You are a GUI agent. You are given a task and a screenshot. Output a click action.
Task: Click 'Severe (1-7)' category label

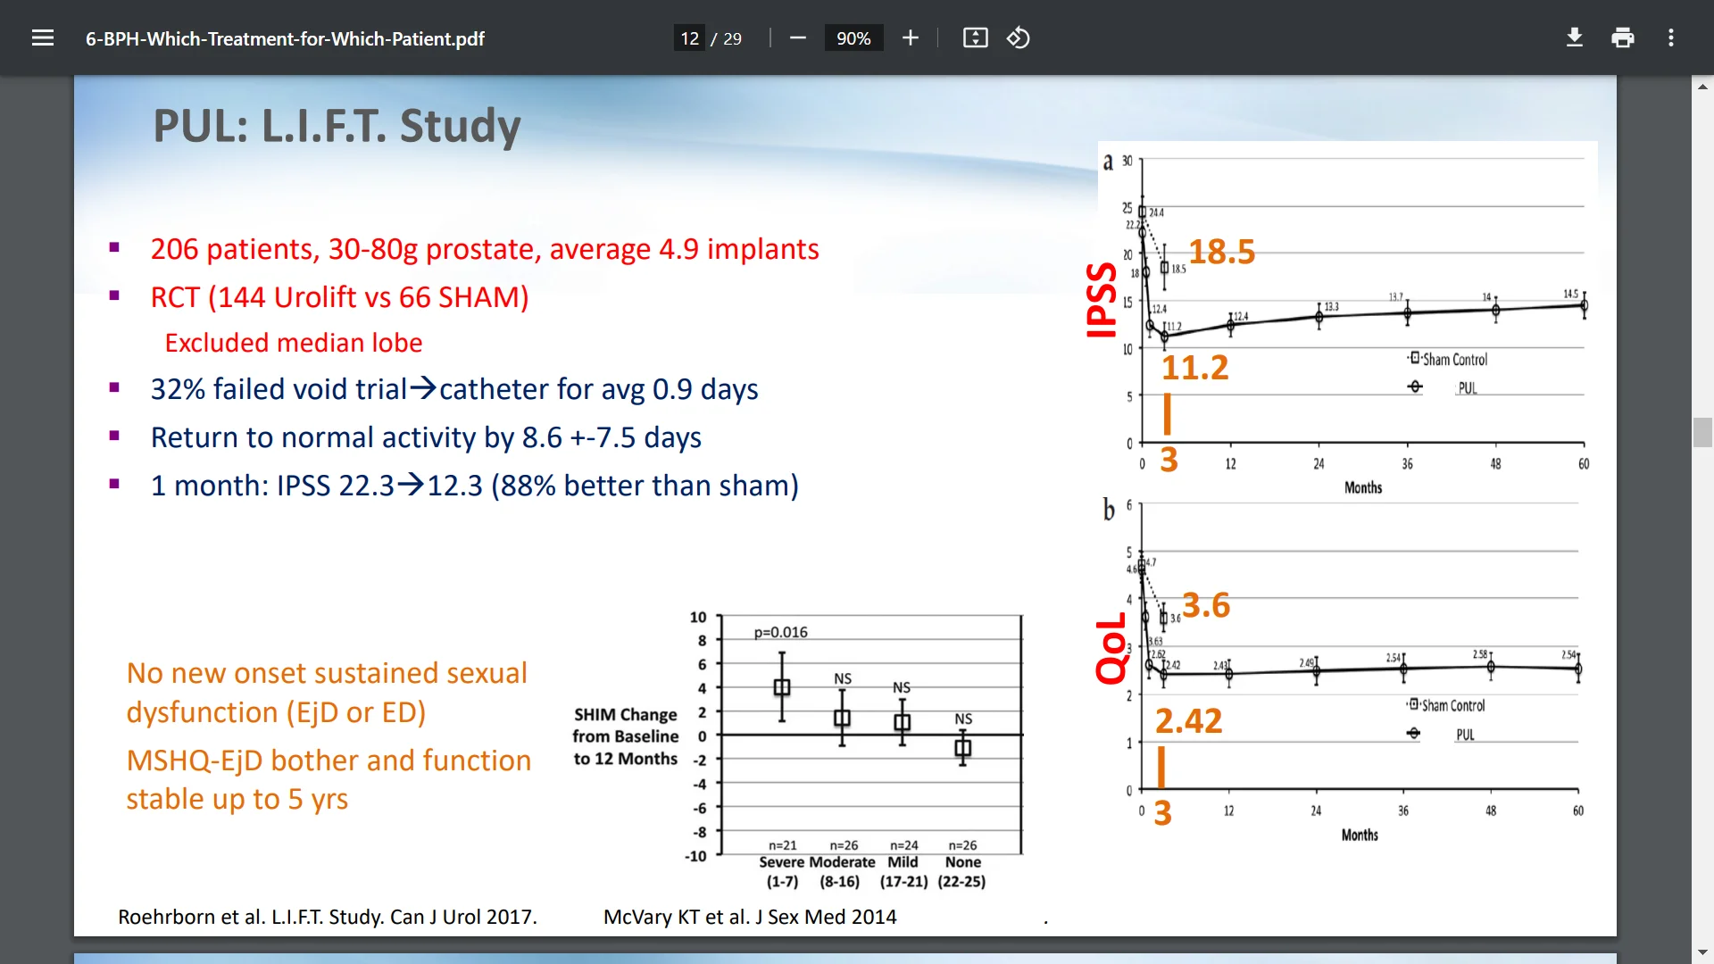pos(782,871)
